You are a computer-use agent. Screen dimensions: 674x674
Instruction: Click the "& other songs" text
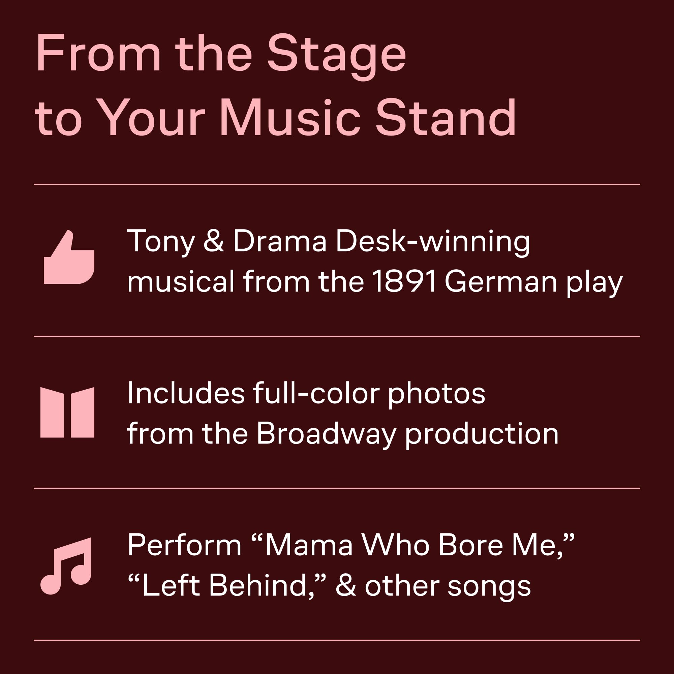(433, 586)
